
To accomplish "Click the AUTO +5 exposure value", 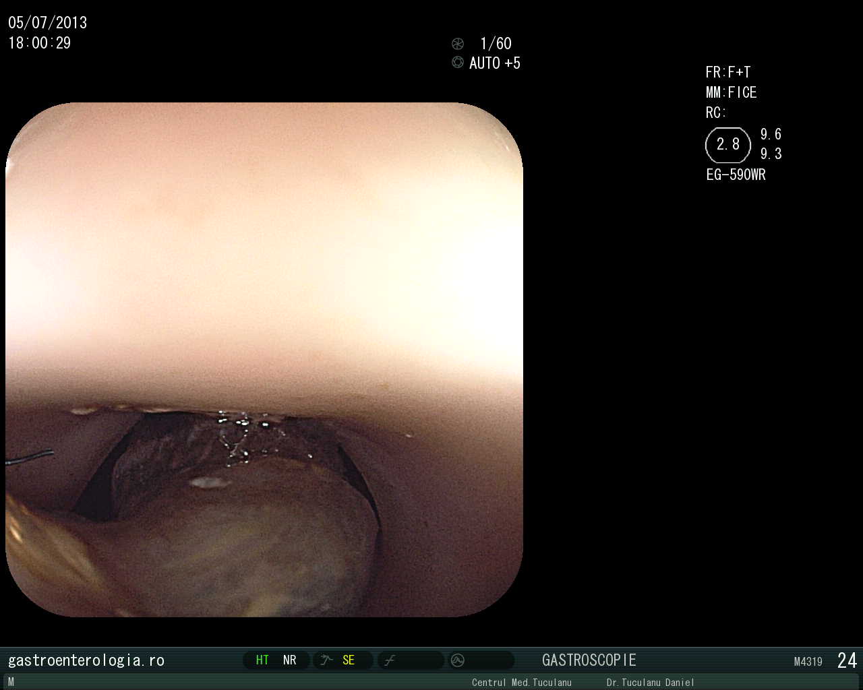I will [x=495, y=63].
